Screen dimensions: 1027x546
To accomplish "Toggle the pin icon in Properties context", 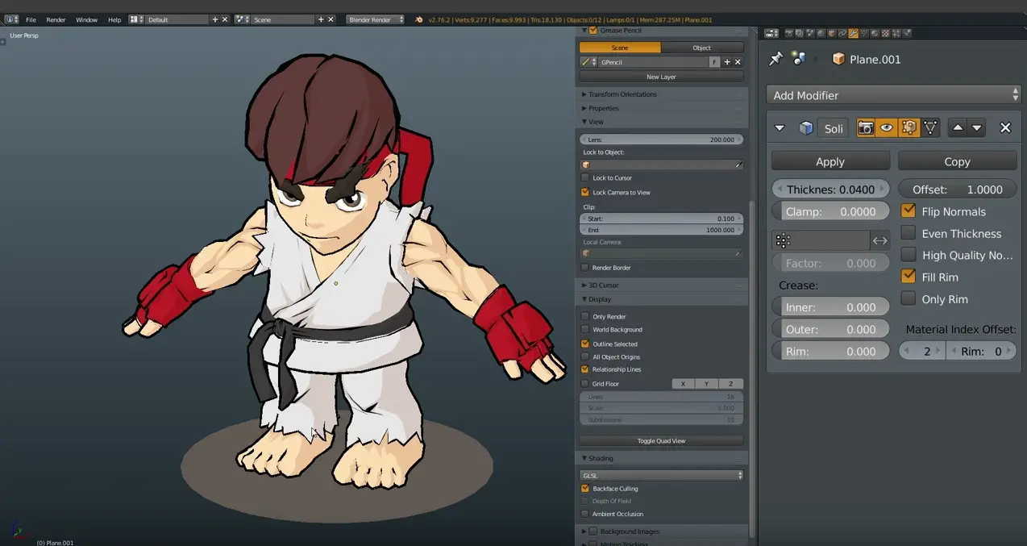I will coord(775,59).
